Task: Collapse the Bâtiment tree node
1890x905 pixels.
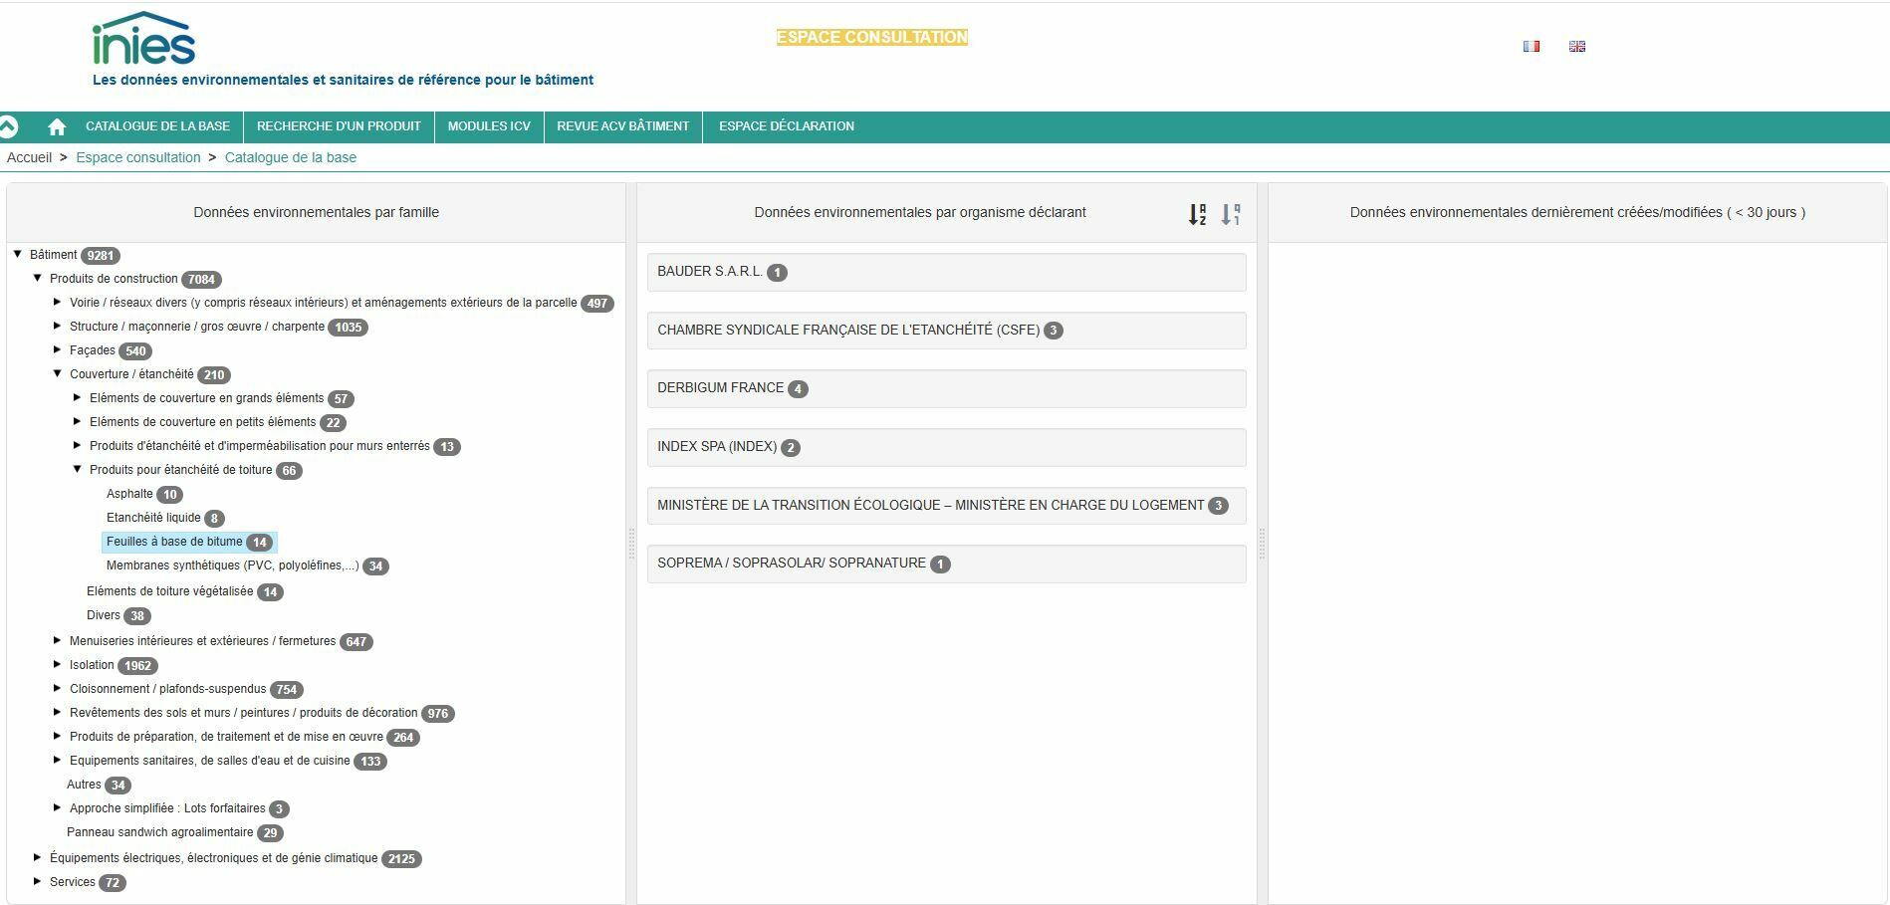Action: coord(17,255)
